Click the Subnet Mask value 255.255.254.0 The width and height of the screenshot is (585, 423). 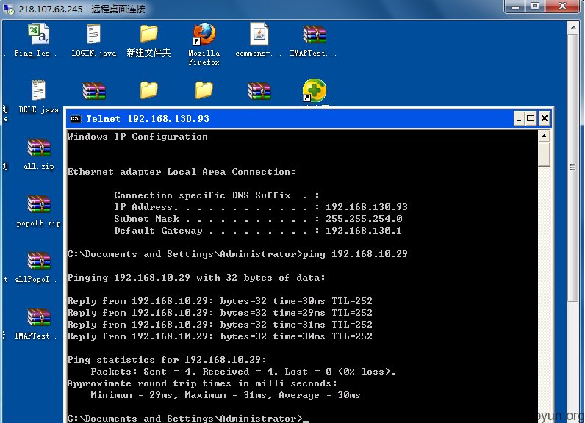pos(364,219)
